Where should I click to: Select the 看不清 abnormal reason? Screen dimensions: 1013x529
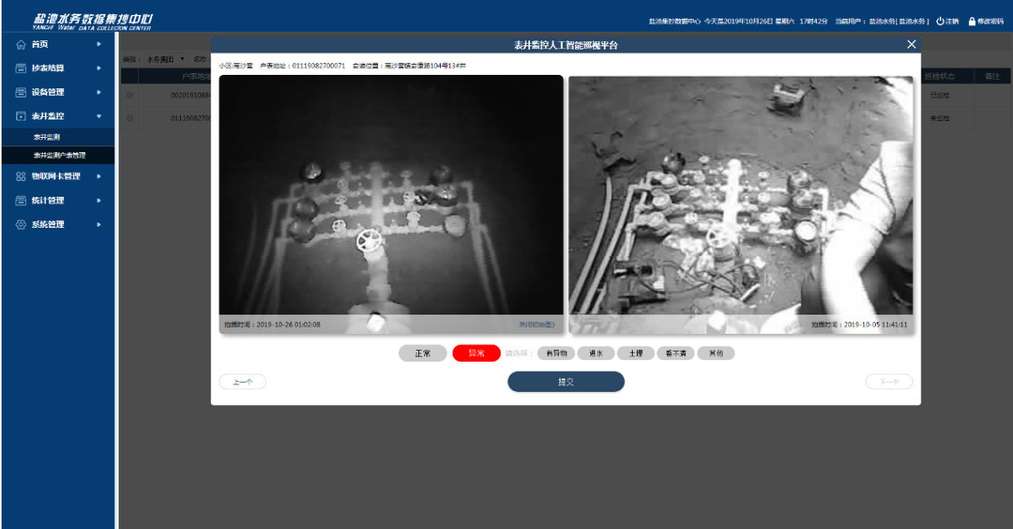point(675,354)
